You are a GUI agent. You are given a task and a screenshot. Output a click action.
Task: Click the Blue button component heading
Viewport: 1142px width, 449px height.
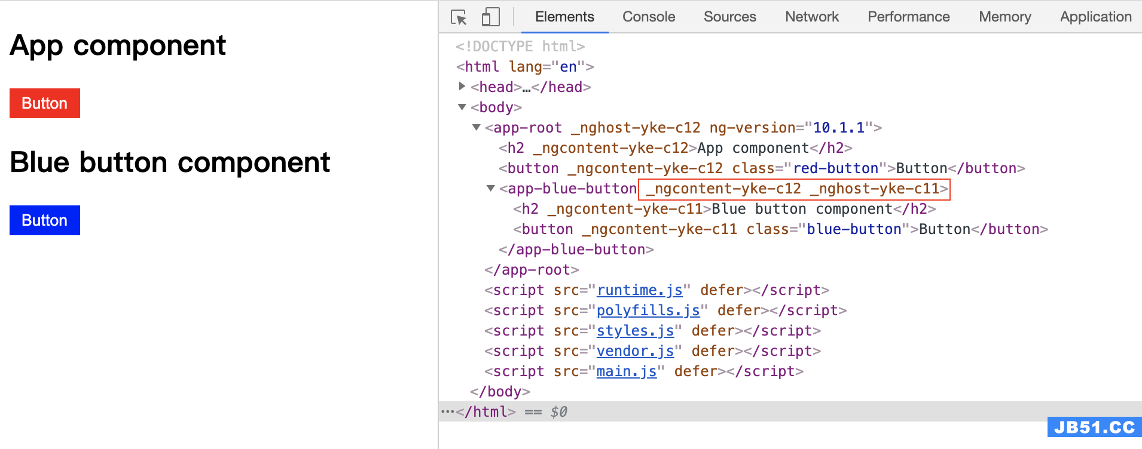[170, 162]
